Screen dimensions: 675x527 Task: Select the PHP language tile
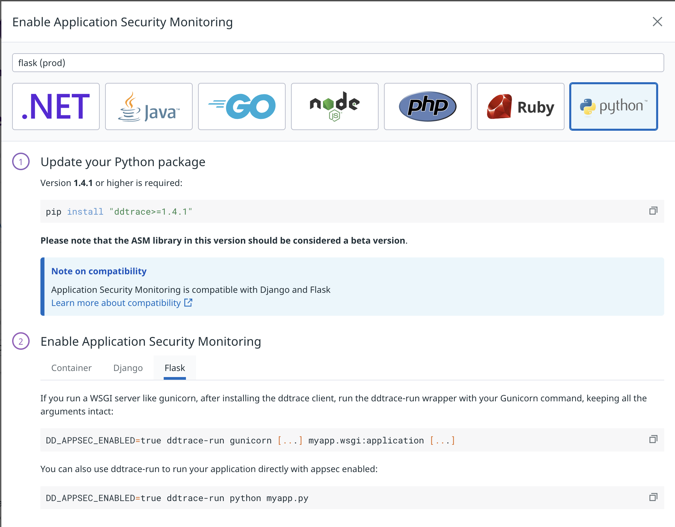[427, 106]
